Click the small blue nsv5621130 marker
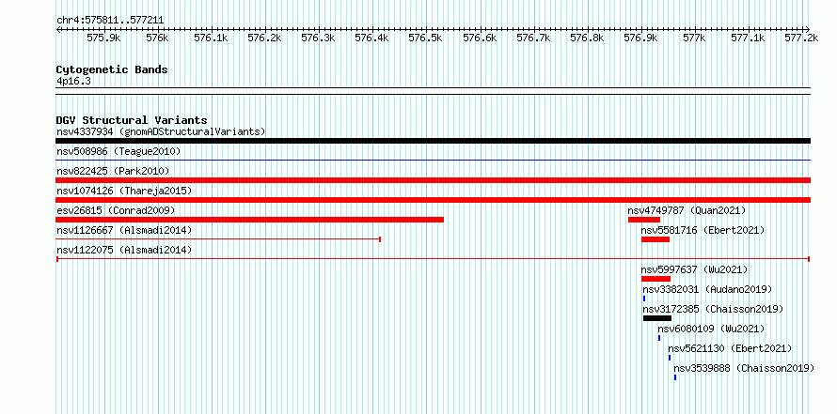Image resolution: width=837 pixels, height=414 pixels. [670, 358]
